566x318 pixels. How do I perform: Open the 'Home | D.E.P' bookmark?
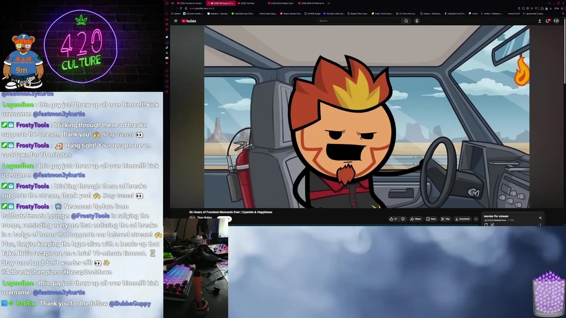click(x=514, y=14)
